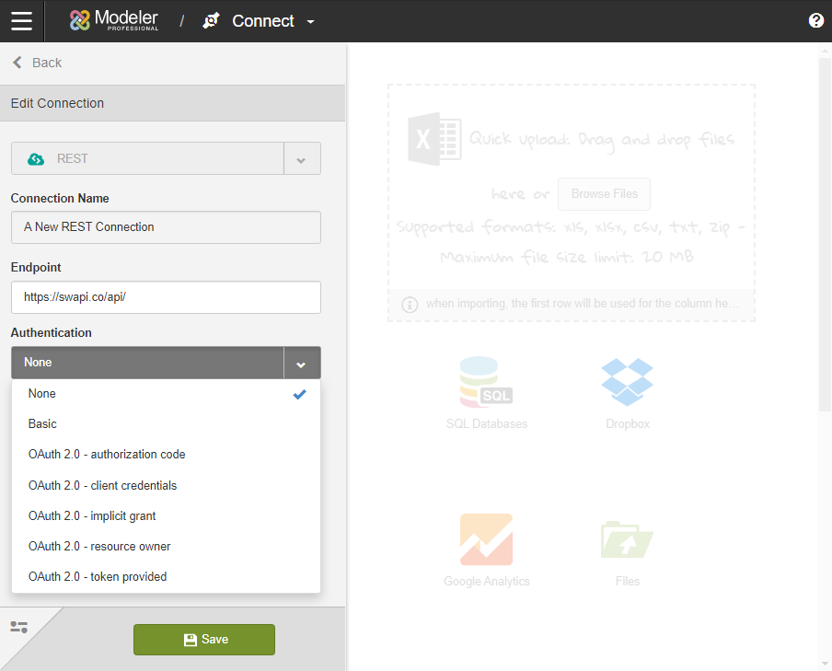This screenshot has height=671, width=832.
Task: Expand the Connect module dropdown
Action: coord(310,21)
